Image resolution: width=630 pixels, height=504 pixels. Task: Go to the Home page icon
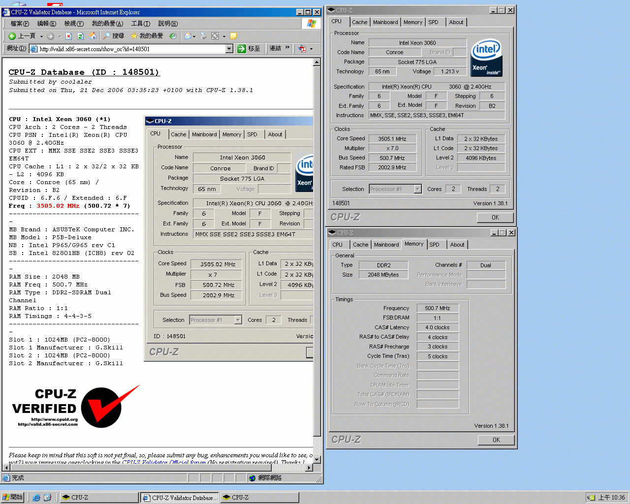[x=93, y=36]
